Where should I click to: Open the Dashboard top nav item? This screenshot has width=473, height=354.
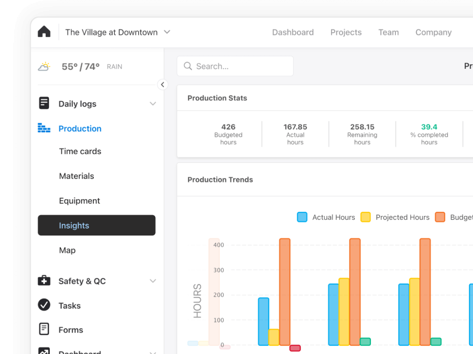click(293, 32)
